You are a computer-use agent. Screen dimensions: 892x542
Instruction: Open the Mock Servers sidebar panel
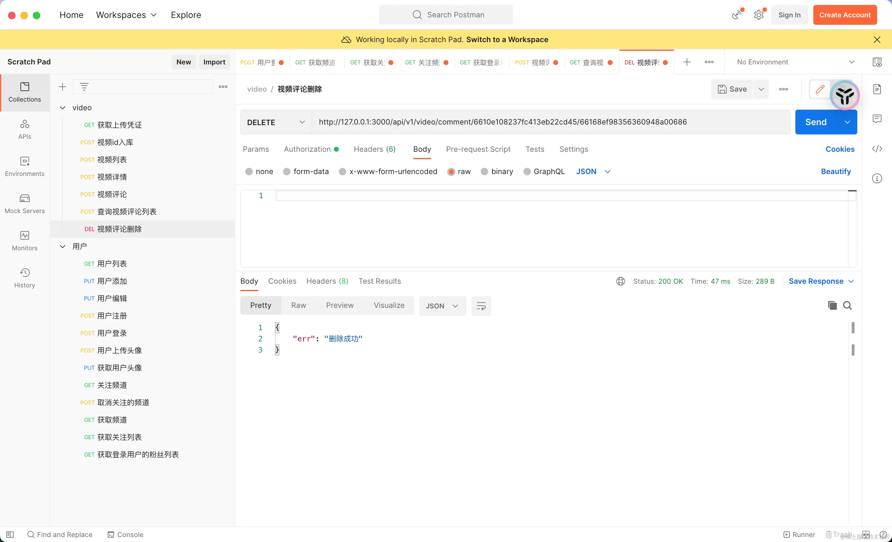(24, 203)
